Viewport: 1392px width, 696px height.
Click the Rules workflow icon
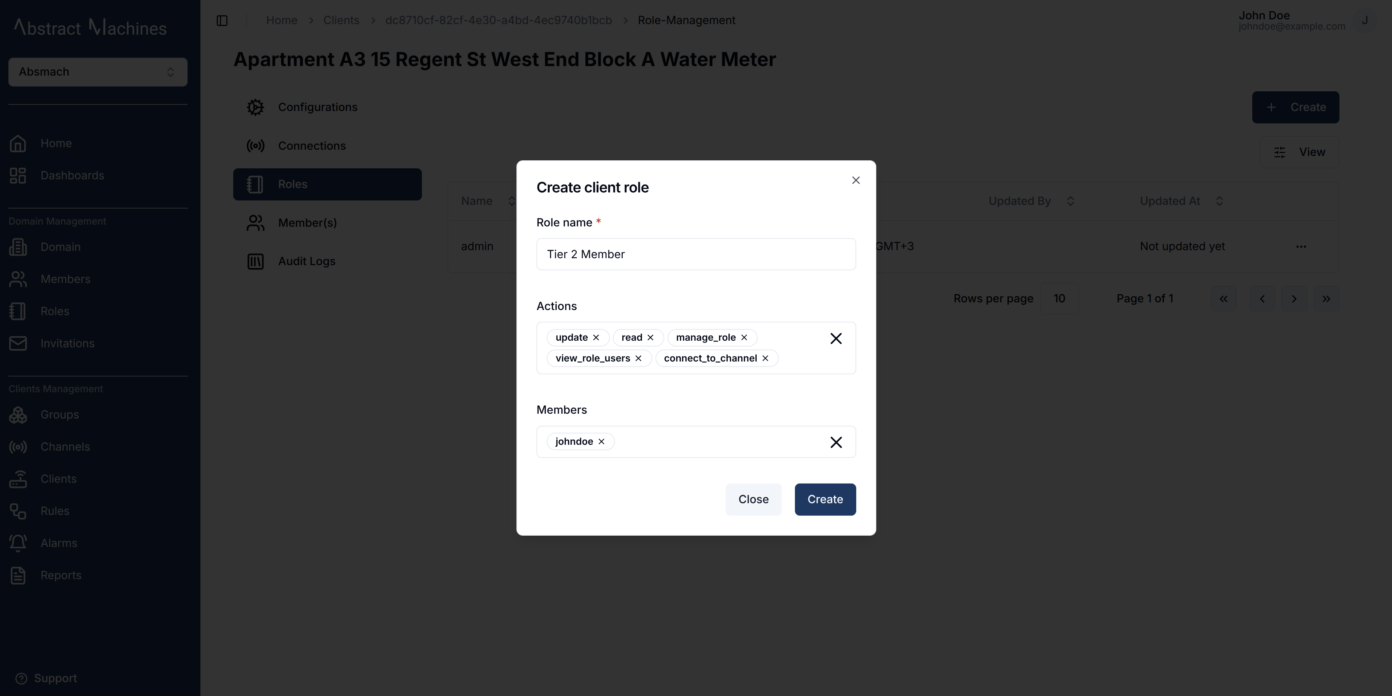[18, 511]
